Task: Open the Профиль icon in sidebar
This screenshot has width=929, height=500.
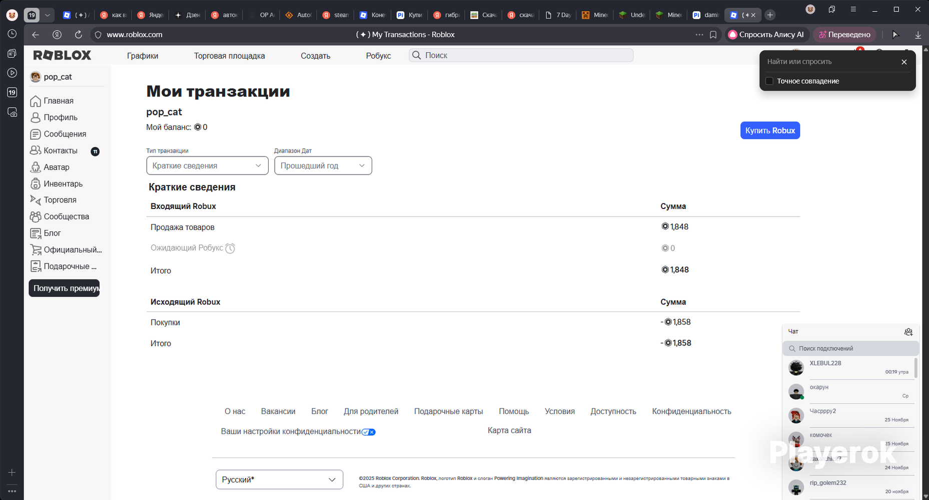Action: (x=36, y=117)
